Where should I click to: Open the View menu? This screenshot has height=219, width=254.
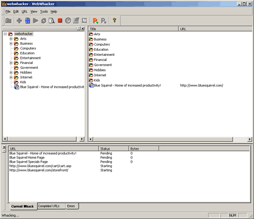pos(34,12)
